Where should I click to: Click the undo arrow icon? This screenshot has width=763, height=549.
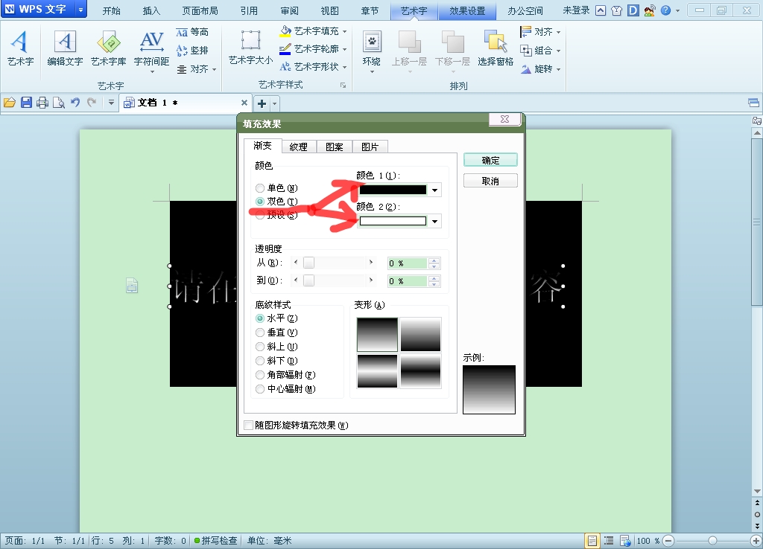coord(75,103)
